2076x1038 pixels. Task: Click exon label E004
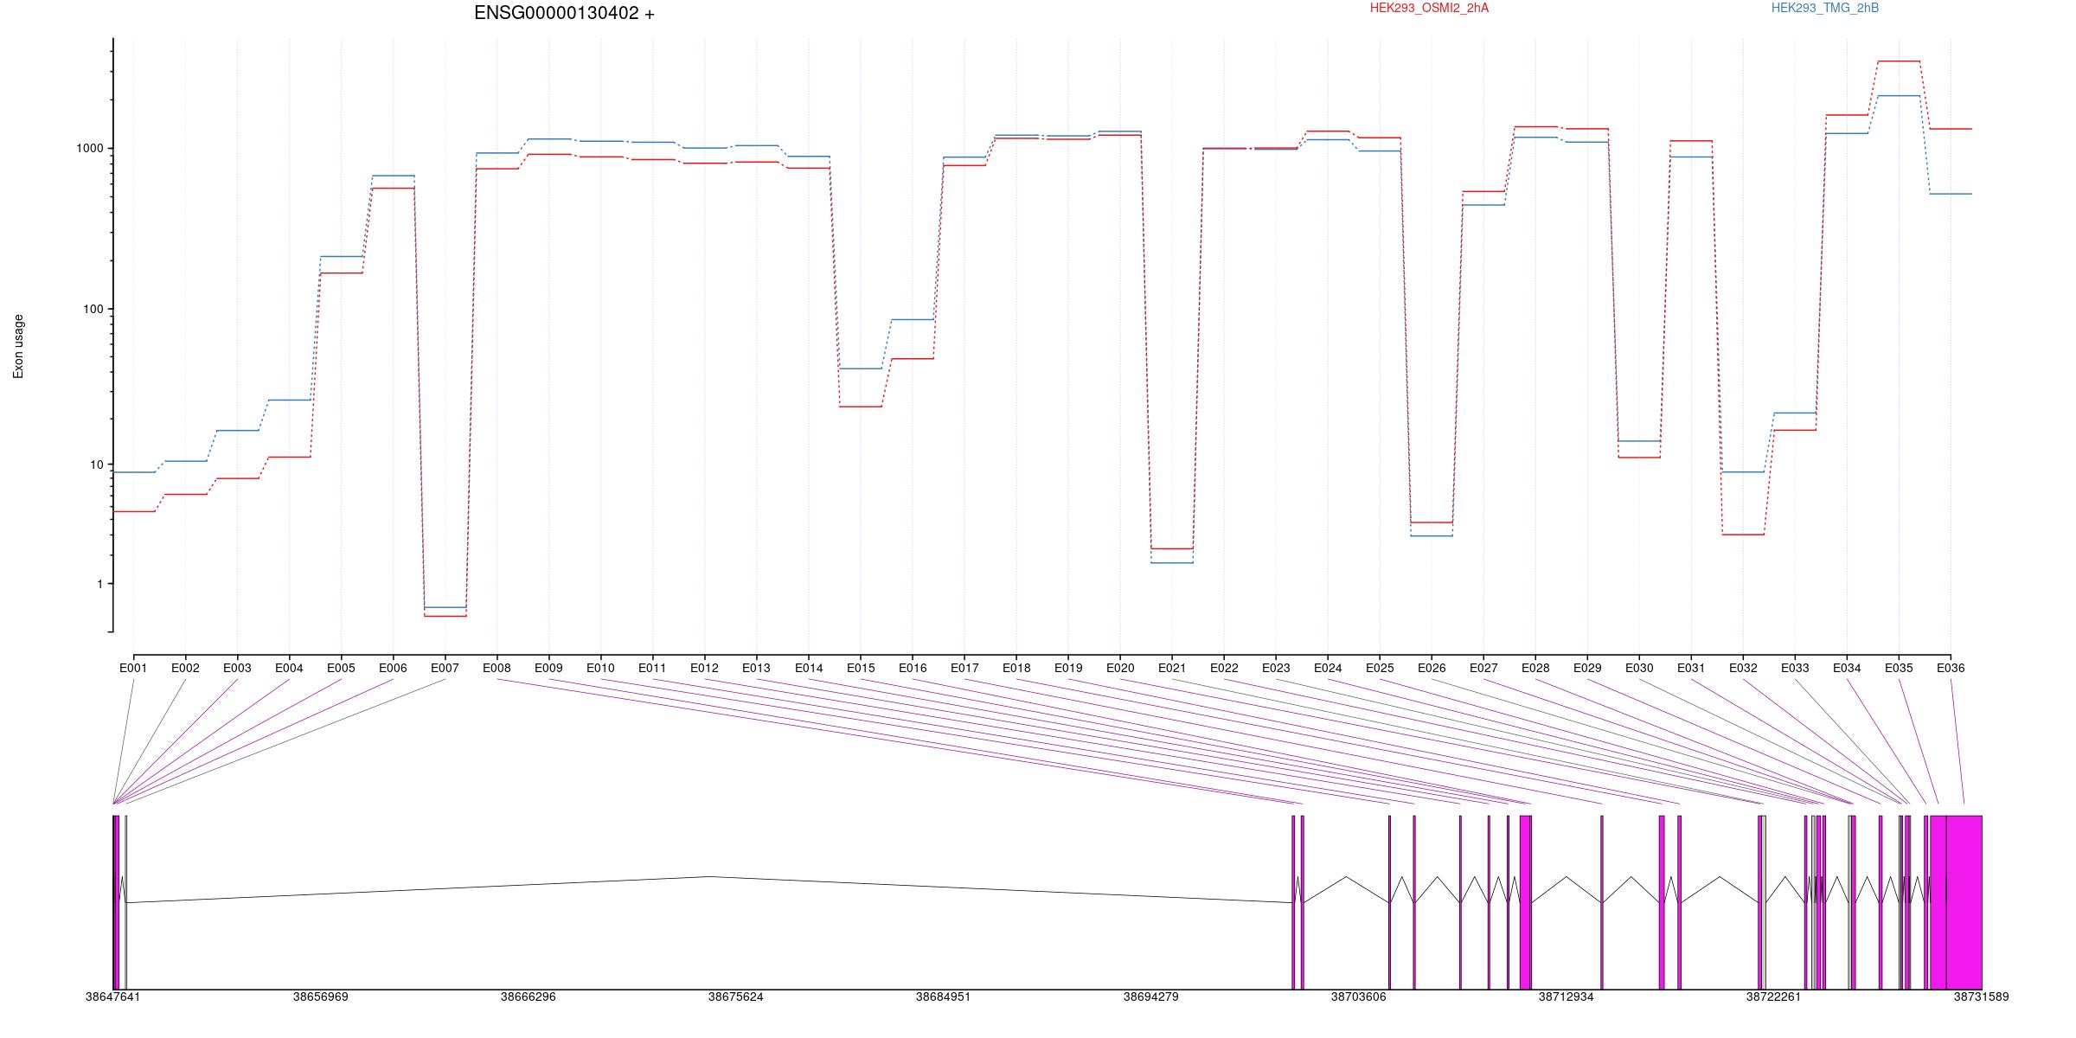point(289,668)
